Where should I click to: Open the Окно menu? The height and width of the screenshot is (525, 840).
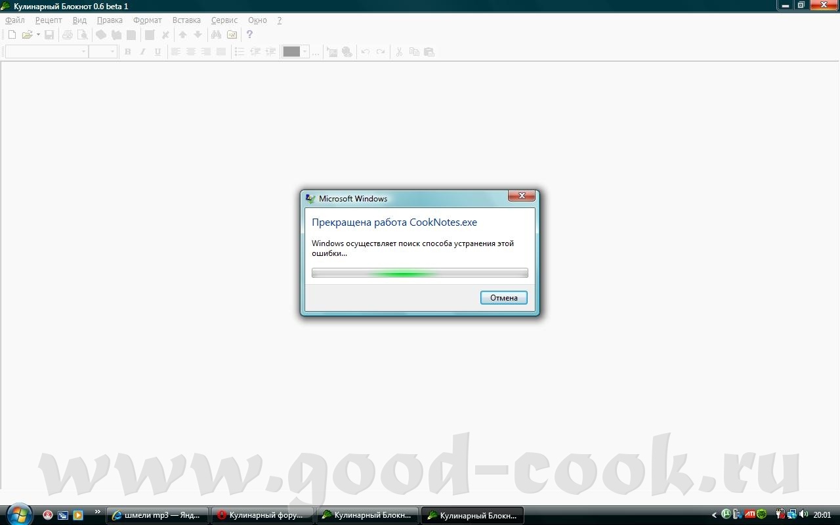257,20
